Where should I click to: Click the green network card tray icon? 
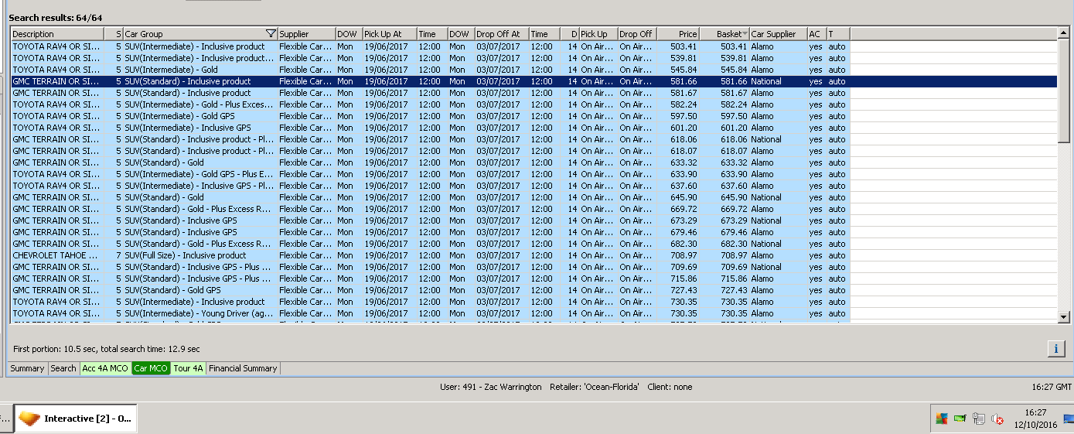(960, 419)
